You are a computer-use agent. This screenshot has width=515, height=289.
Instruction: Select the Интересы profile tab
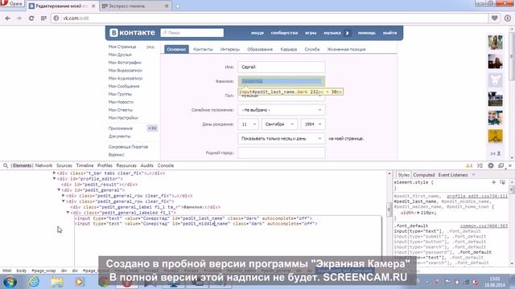(x=230, y=49)
